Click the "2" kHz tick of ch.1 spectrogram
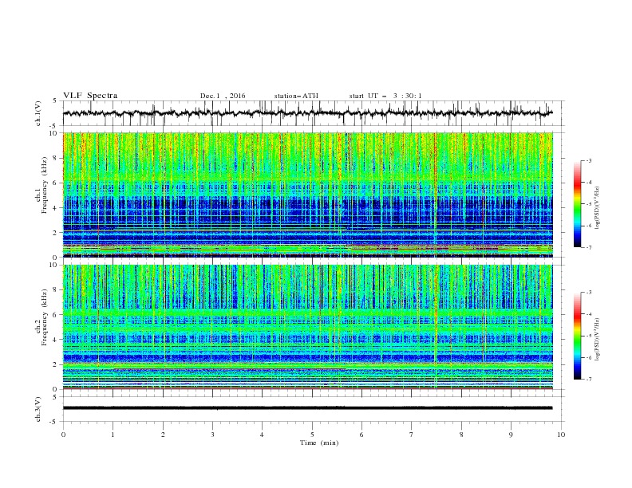 [x=56, y=233]
